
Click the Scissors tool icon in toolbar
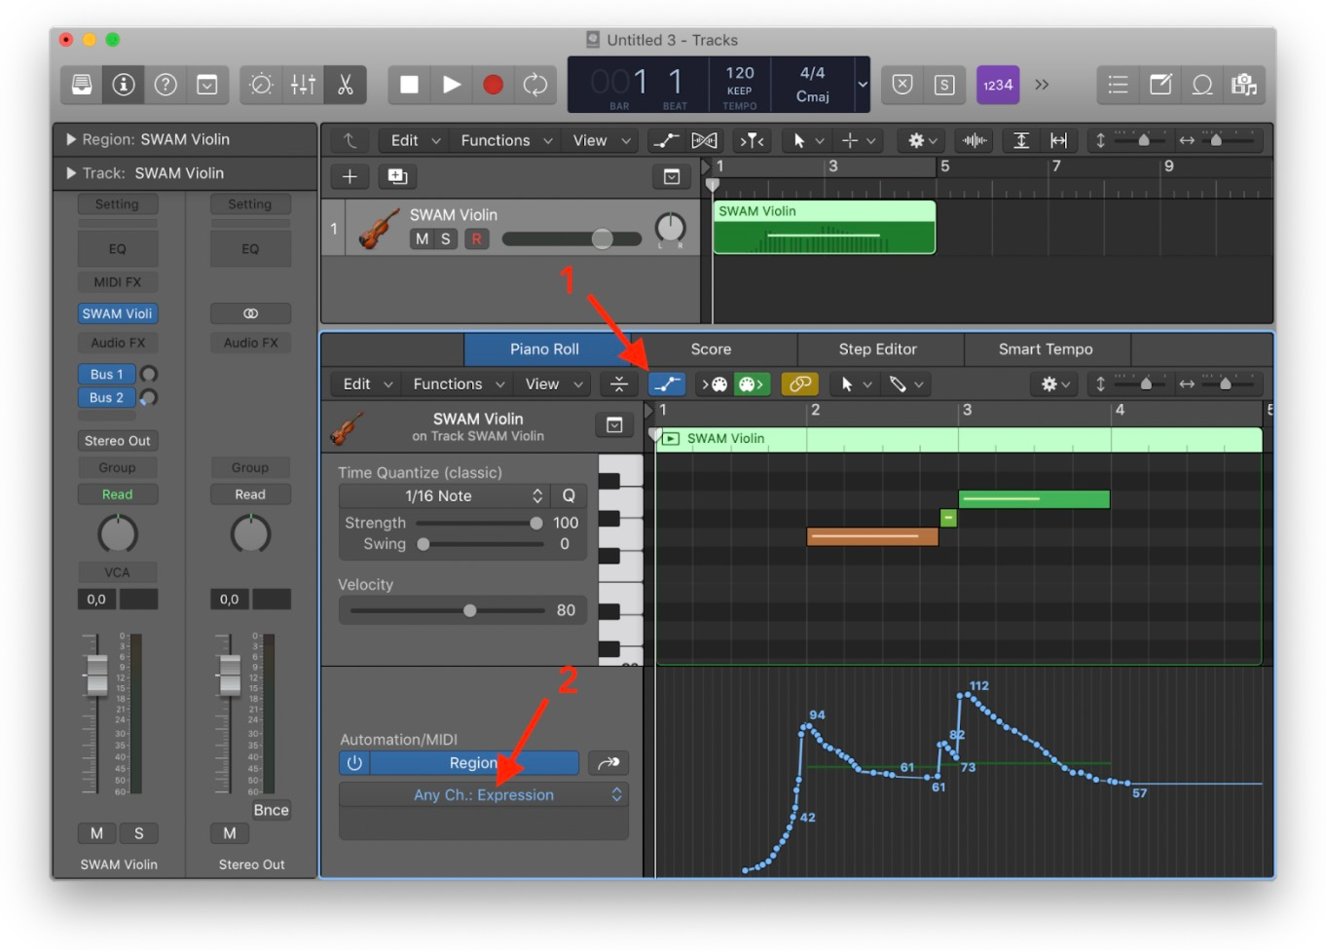tap(346, 85)
